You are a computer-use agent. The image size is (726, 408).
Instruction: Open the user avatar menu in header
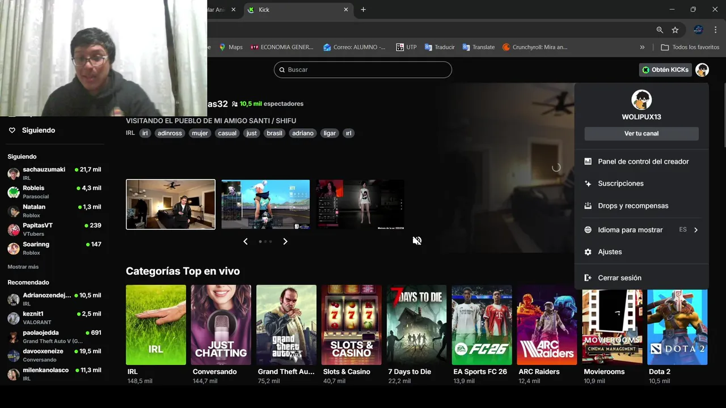[702, 70]
